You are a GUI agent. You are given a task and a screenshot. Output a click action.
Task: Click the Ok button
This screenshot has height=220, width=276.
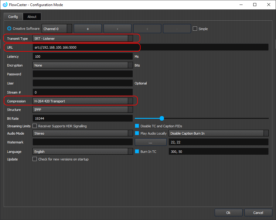pyautogui.click(x=228, y=213)
